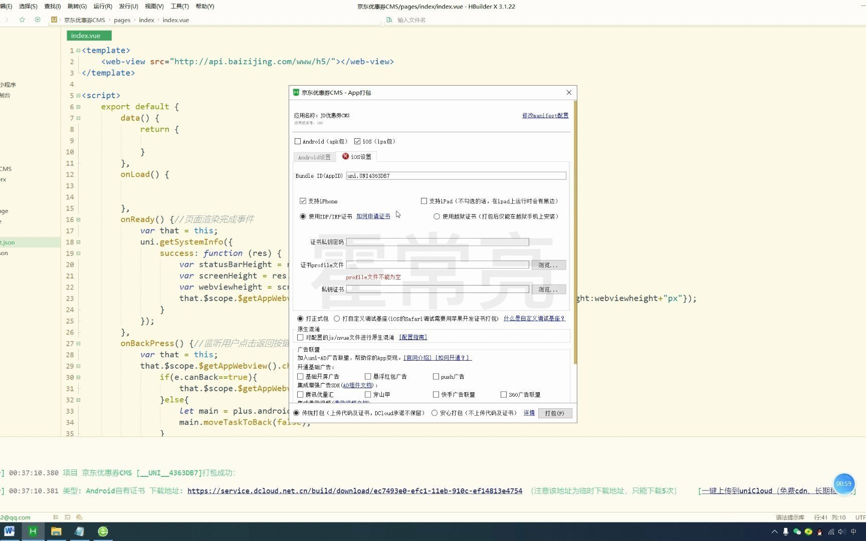Open the 工具(T) menu

point(179,7)
